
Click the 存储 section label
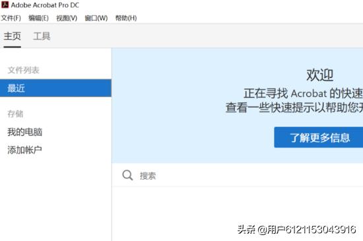click(x=15, y=114)
